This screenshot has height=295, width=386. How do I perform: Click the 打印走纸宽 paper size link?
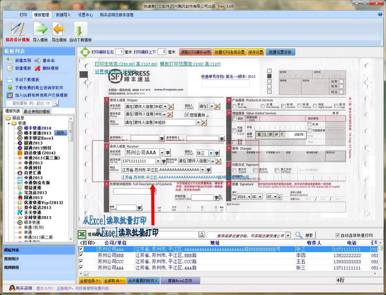click(x=126, y=64)
